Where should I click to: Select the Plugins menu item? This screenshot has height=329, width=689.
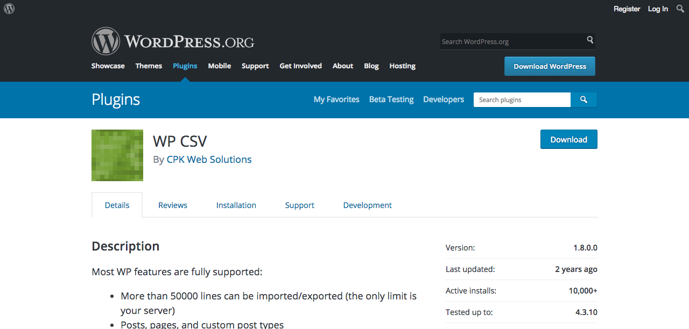click(x=185, y=66)
